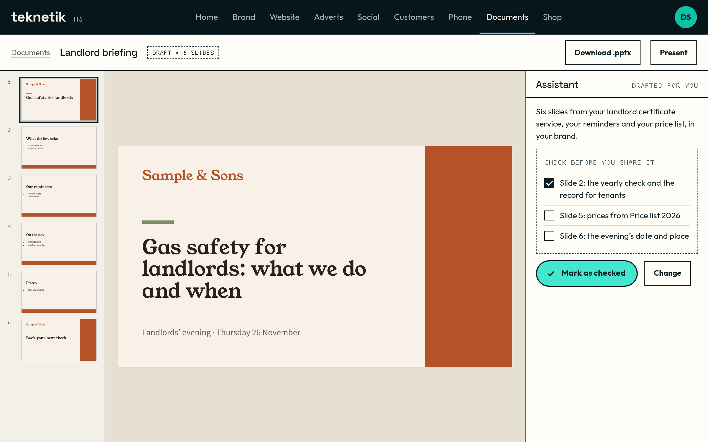
Task: Select the Documents nav tab
Action: (x=507, y=17)
